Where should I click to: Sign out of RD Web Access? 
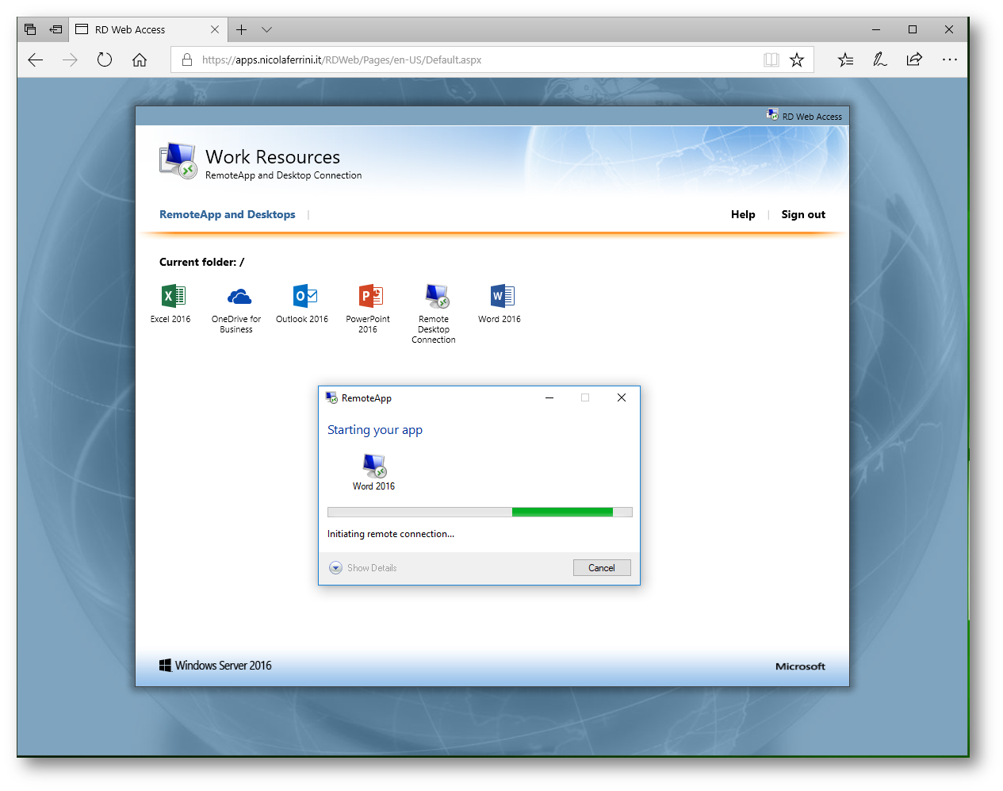click(803, 214)
